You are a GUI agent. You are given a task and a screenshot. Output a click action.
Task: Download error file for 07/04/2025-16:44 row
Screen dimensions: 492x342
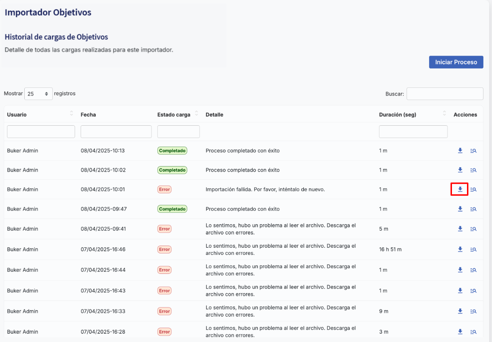460,270
